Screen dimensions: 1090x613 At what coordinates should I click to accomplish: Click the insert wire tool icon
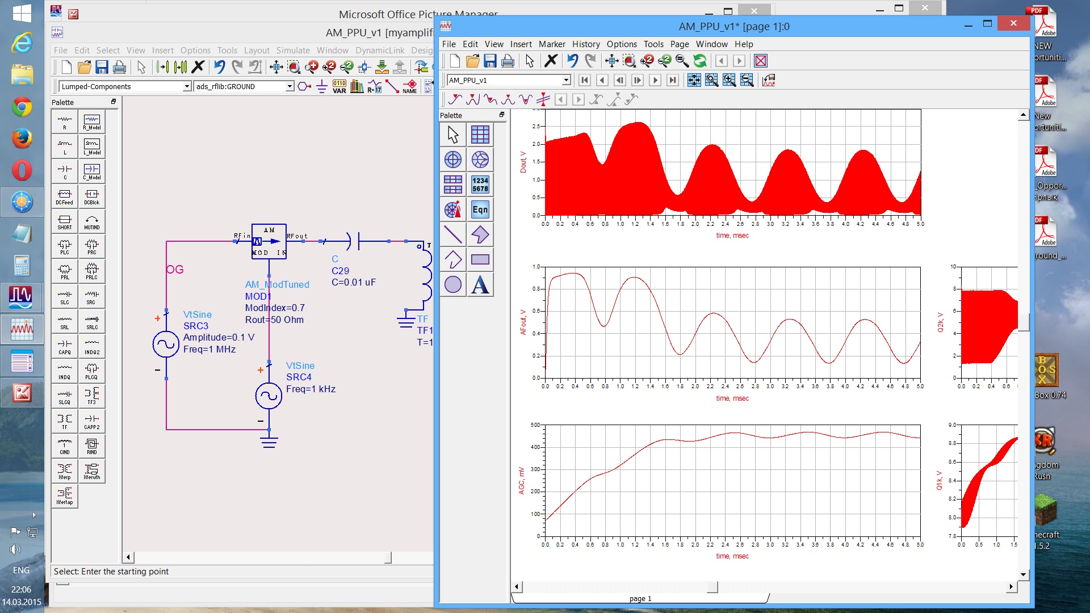click(392, 86)
